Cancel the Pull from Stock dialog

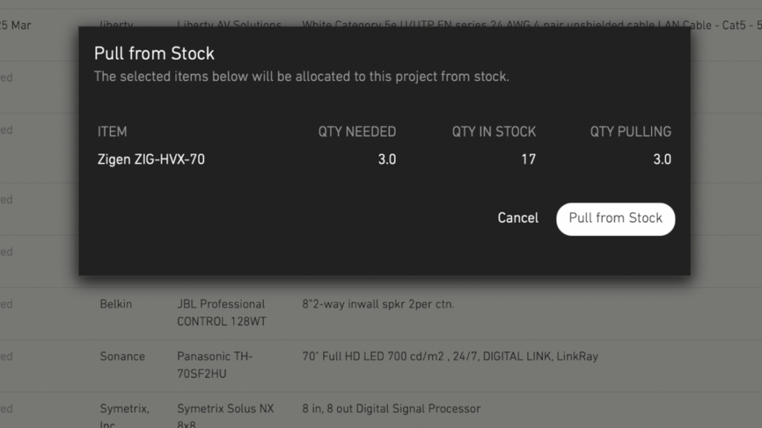518,218
